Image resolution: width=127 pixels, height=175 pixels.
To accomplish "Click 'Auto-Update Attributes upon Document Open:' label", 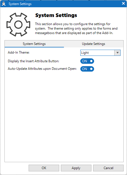I will tap(42, 69).
